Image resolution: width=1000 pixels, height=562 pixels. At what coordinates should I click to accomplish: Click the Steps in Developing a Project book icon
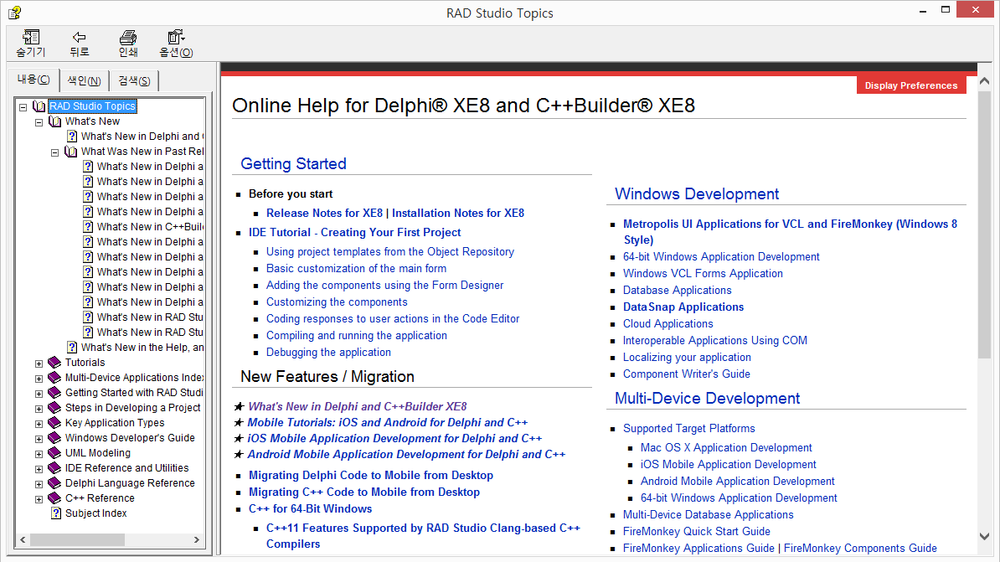[x=54, y=408]
